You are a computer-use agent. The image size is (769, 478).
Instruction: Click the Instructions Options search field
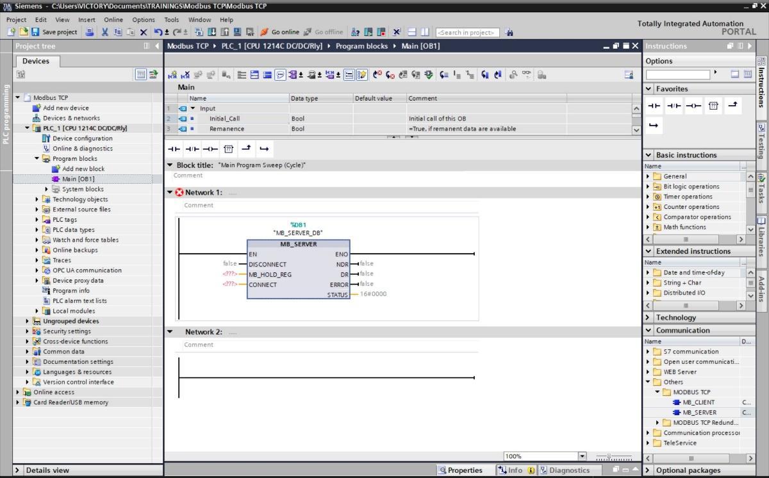[678, 74]
